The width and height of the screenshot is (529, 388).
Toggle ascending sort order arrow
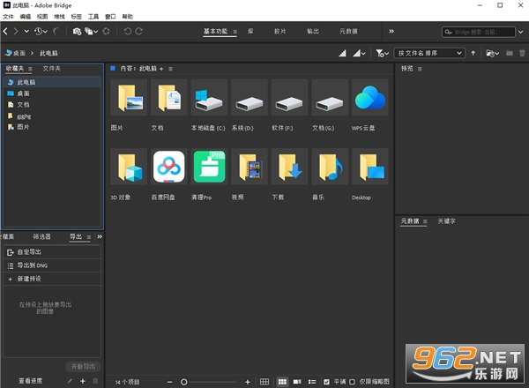point(473,53)
